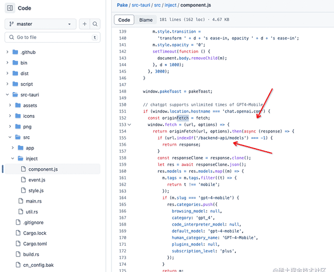Expand the .github folder chevron
Screen dimensions: 334x272
point(8,52)
